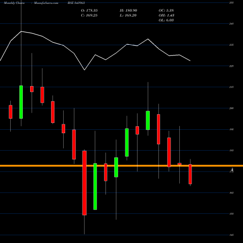The width and height of the screenshot is (243, 243).
Task: Click the 'MunafaSutra.com' site label
Action: click(46, 3)
